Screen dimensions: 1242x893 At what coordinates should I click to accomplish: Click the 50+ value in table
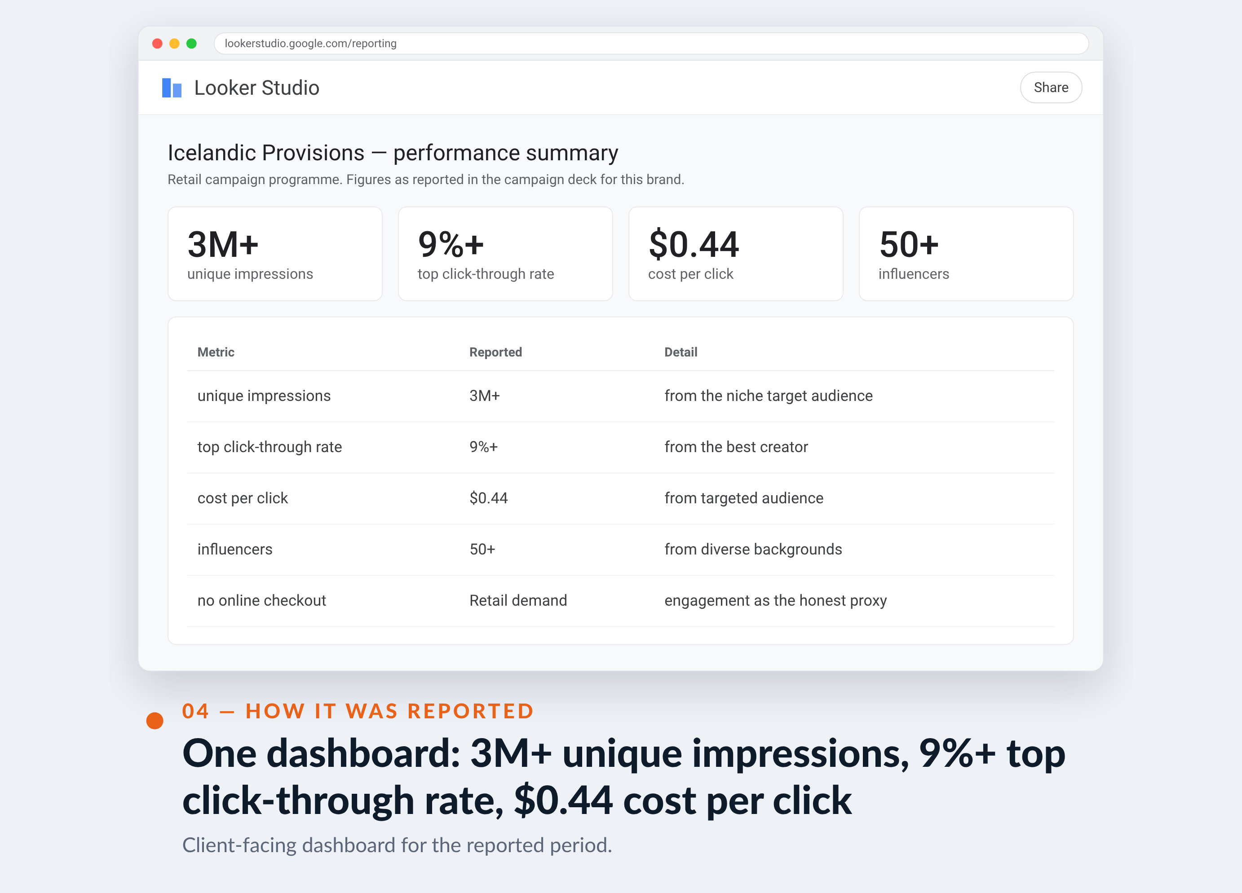pos(482,549)
